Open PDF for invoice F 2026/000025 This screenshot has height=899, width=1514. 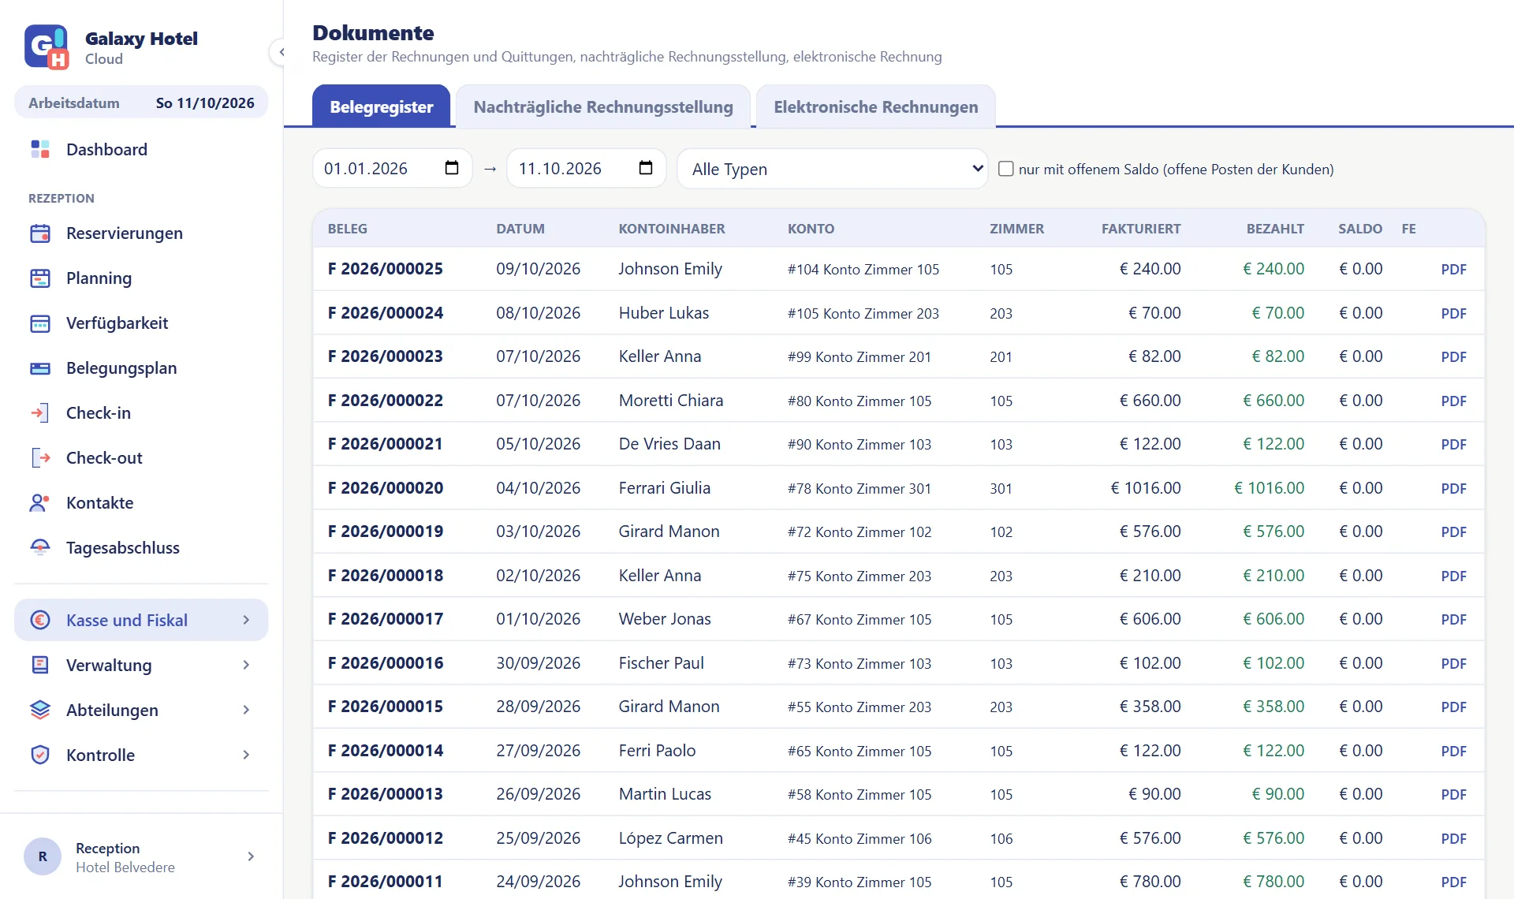tap(1453, 270)
